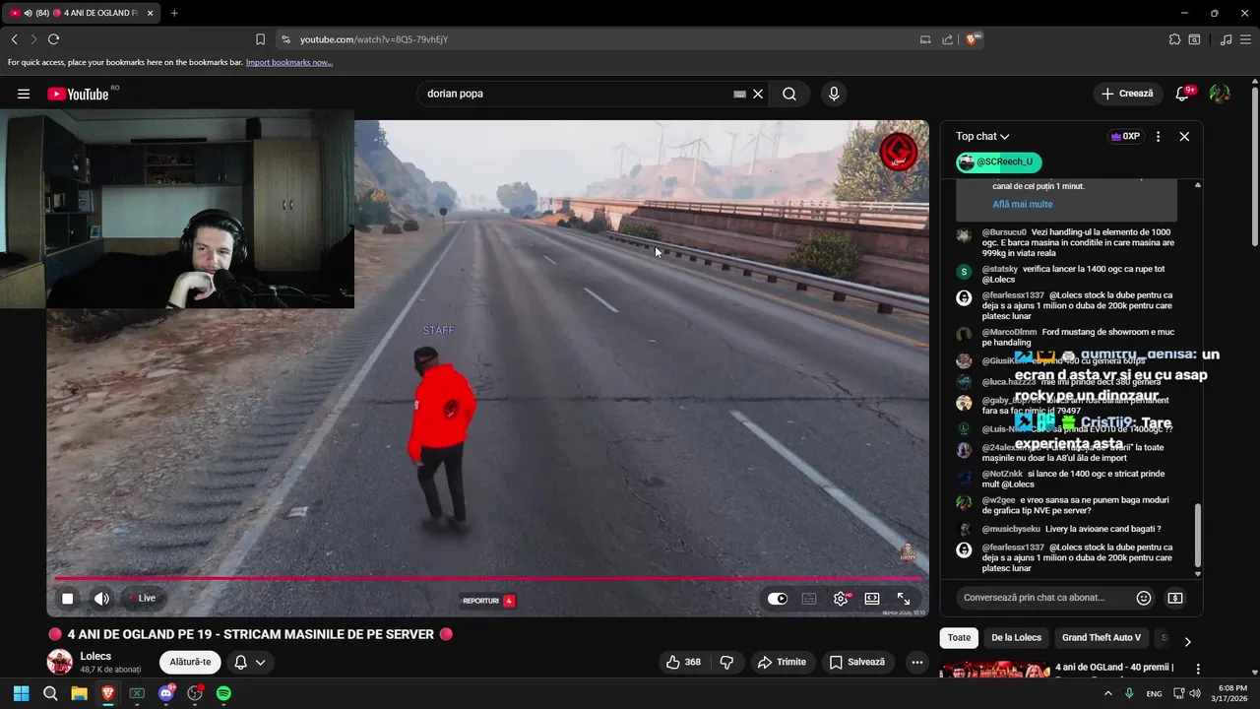Save the video with Salvează

pyautogui.click(x=856, y=662)
